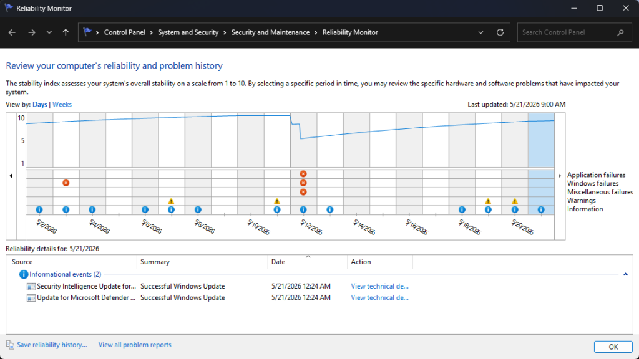Select the information icon for 5/18/2026
This screenshot has width=639, height=359.
tap(462, 209)
